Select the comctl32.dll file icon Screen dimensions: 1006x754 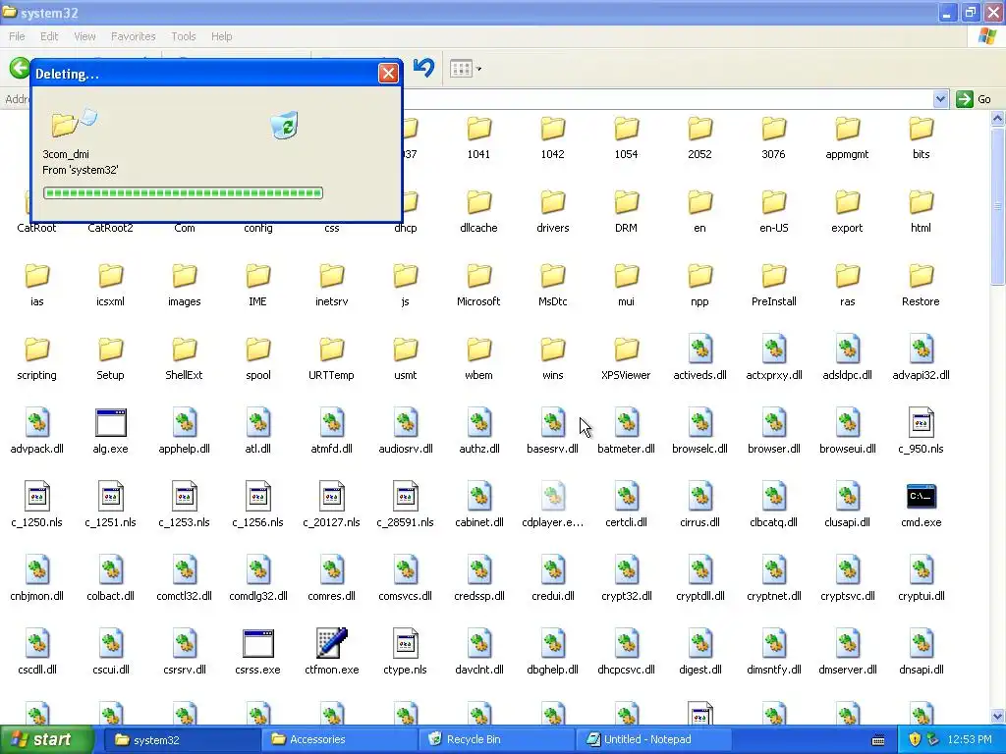tap(184, 570)
